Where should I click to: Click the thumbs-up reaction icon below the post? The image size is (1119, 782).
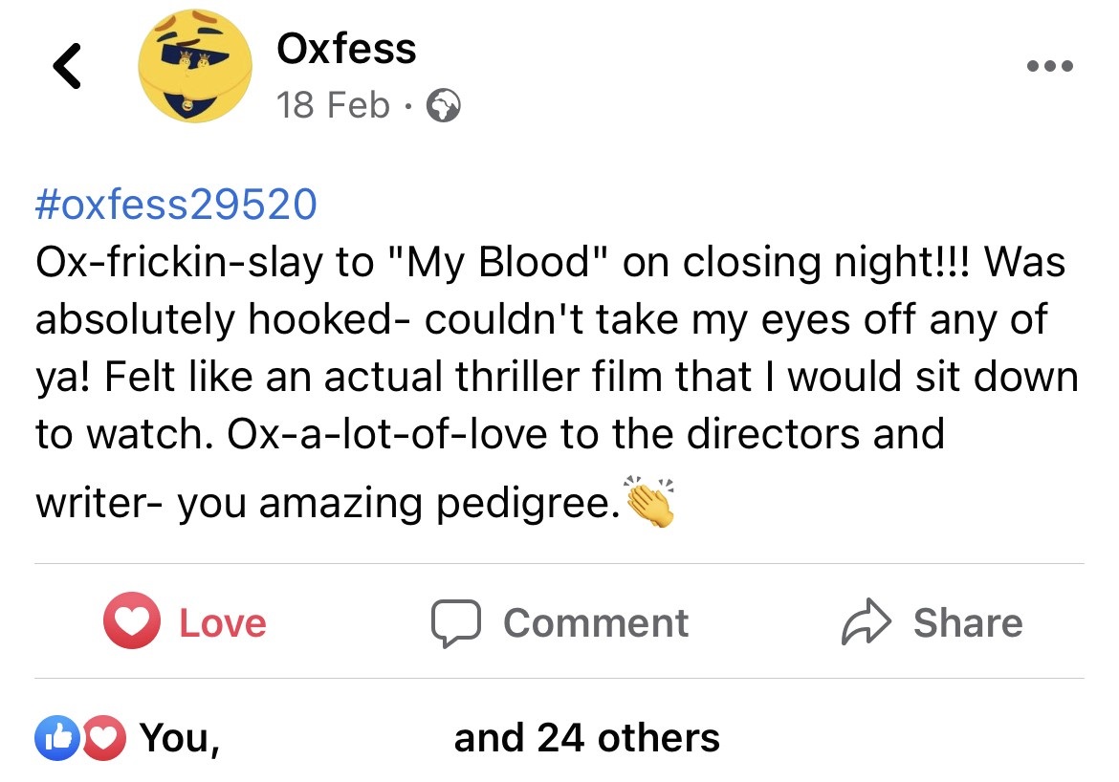(x=59, y=736)
